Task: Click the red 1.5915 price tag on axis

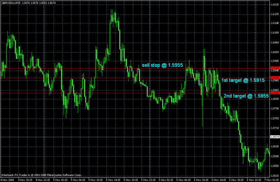Action: pyautogui.click(x=275, y=78)
